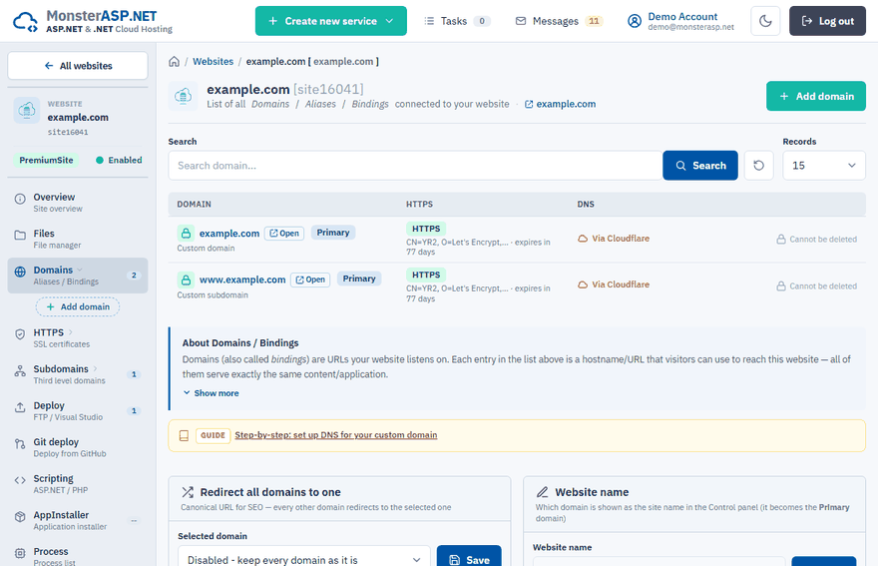
Task: Open Git deploy in sidebar
Action: point(78,447)
